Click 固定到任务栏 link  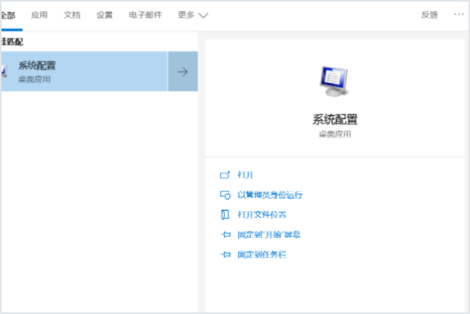[262, 254]
